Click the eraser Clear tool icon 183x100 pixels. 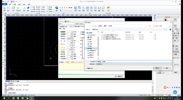(28, 9)
